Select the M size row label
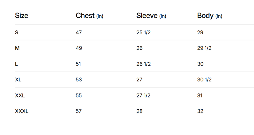The height and width of the screenshot is (135, 254). (x=17, y=48)
